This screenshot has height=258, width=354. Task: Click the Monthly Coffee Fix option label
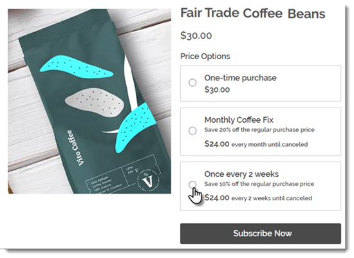click(239, 120)
